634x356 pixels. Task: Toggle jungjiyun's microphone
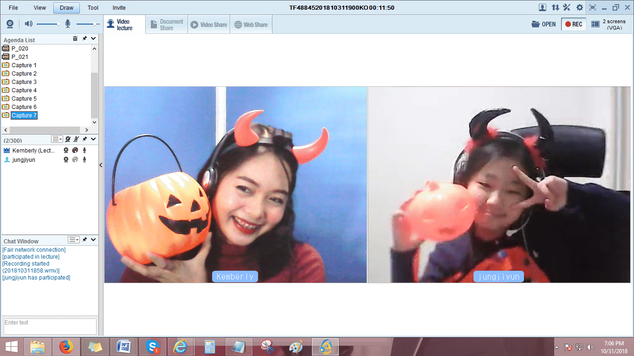tap(84, 160)
